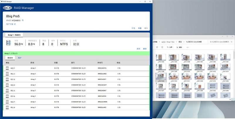
Task: Click the 容量 column header
Action: pyautogui.click(x=56, y=63)
